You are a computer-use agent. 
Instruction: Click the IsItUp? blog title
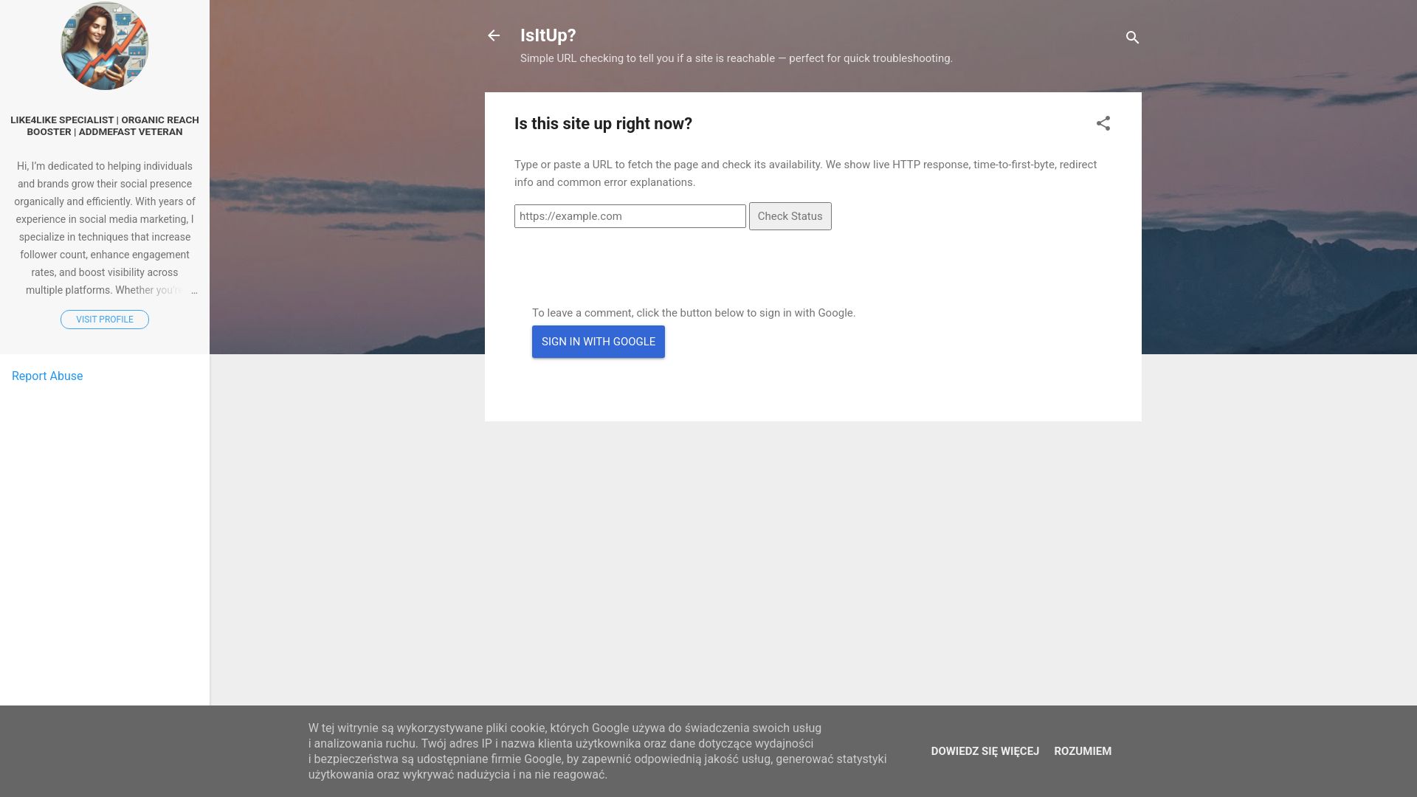[x=548, y=35]
